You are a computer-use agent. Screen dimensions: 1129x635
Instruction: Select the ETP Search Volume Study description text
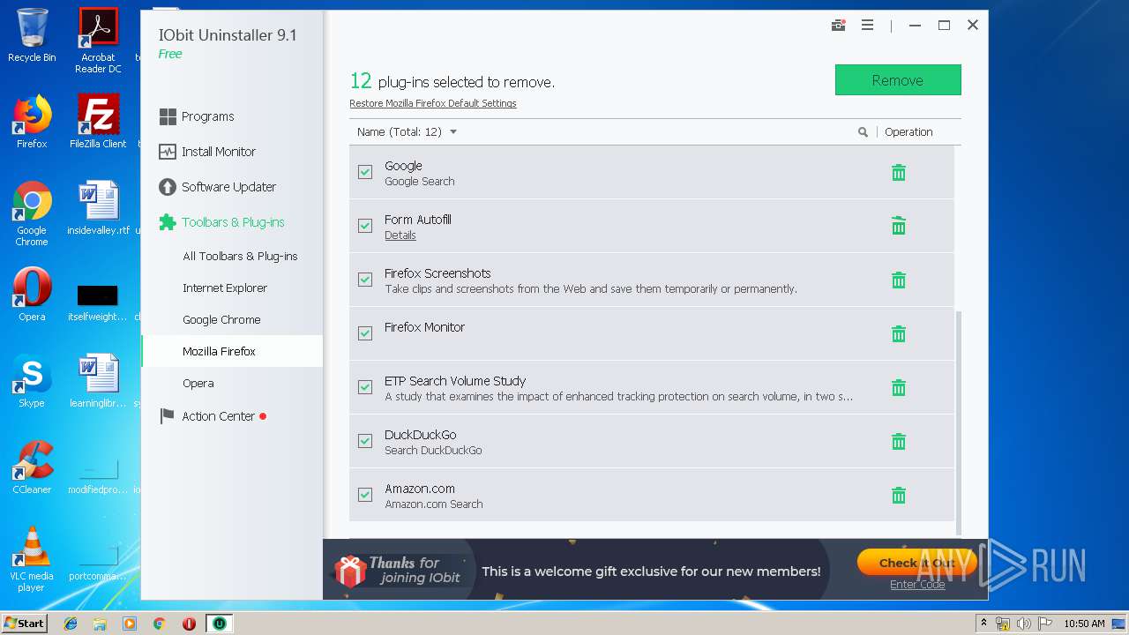pyautogui.click(x=618, y=397)
